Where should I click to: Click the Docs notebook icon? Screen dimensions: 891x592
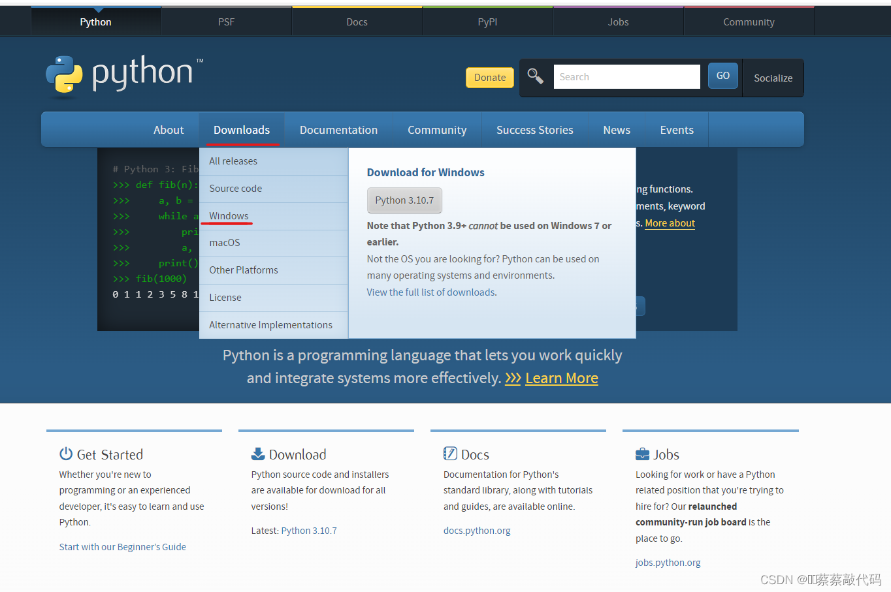(x=450, y=454)
